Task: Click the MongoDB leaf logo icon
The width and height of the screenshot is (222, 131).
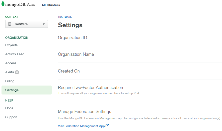Action: pyautogui.click(x=3, y=4)
